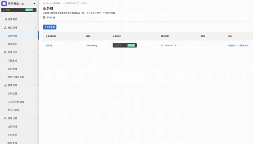Open 应用部署 in the sidebar
253x144 pixels.
[x=12, y=93]
